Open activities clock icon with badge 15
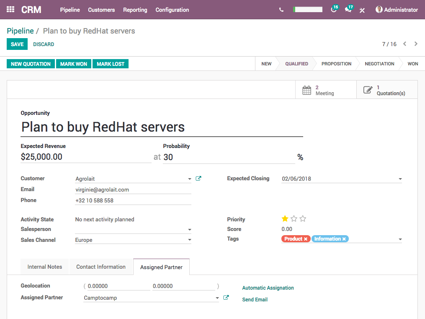425x319 pixels. pyautogui.click(x=334, y=10)
